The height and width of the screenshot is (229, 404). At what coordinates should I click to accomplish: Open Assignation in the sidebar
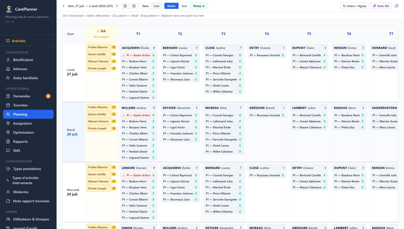(x=28, y=123)
